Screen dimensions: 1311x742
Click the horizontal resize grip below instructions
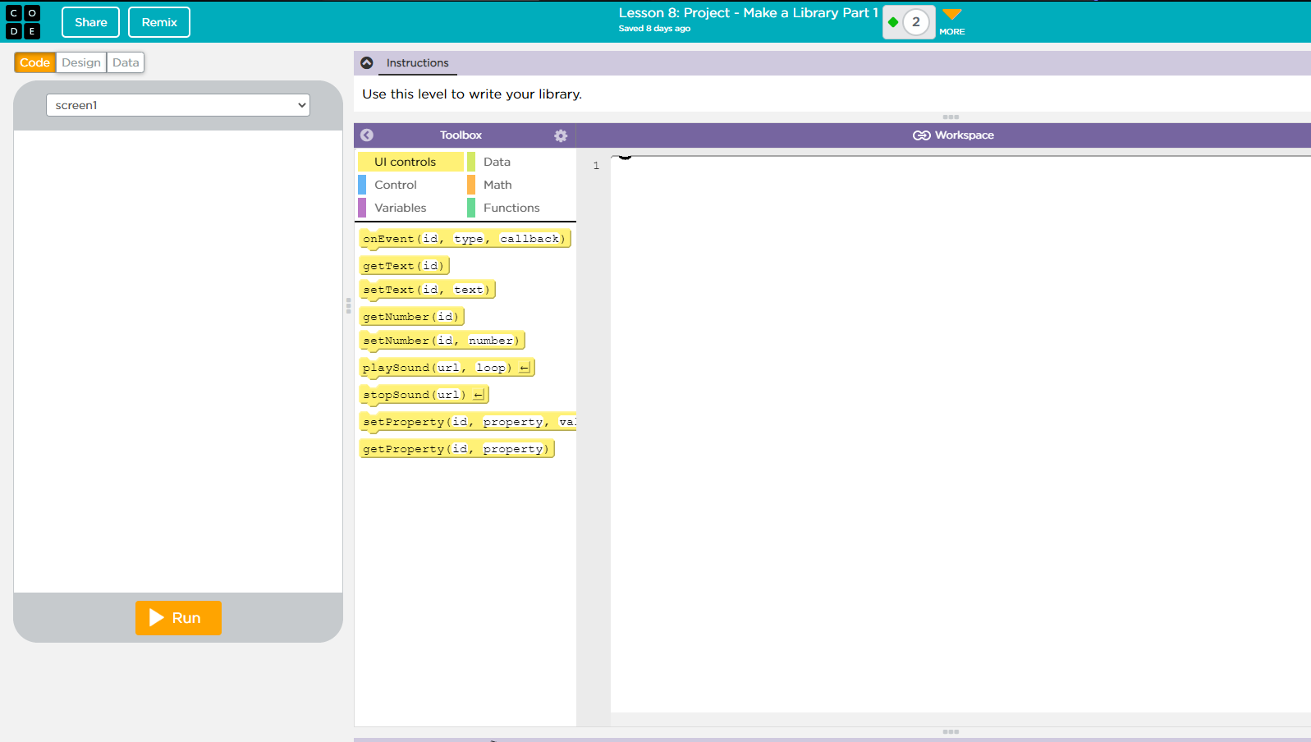[951, 117]
